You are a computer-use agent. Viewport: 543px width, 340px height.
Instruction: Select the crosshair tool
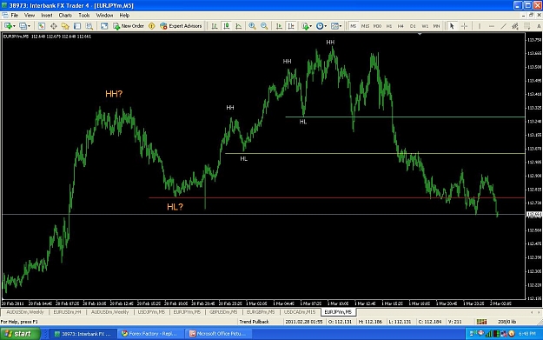point(464,26)
